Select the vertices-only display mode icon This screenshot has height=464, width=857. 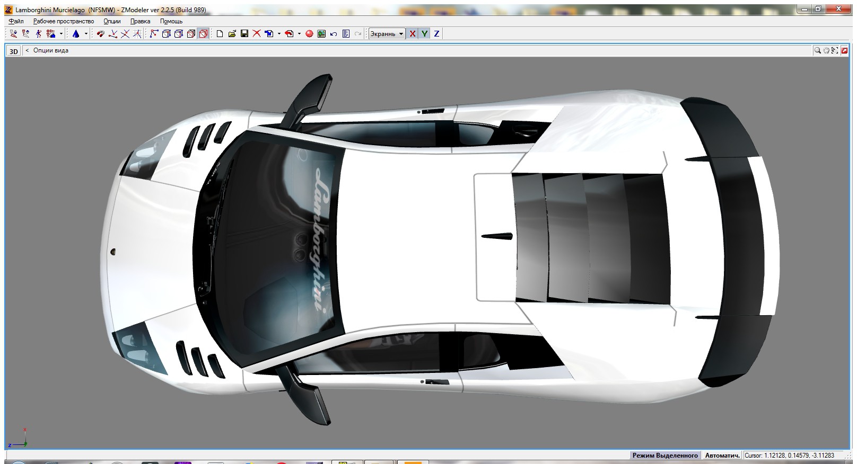pos(154,34)
